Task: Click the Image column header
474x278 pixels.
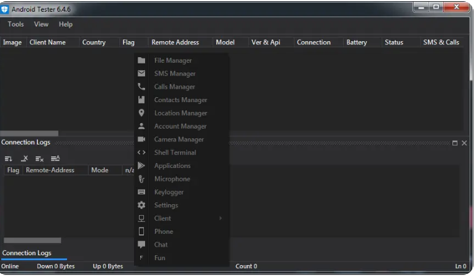Action: tap(12, 42)
